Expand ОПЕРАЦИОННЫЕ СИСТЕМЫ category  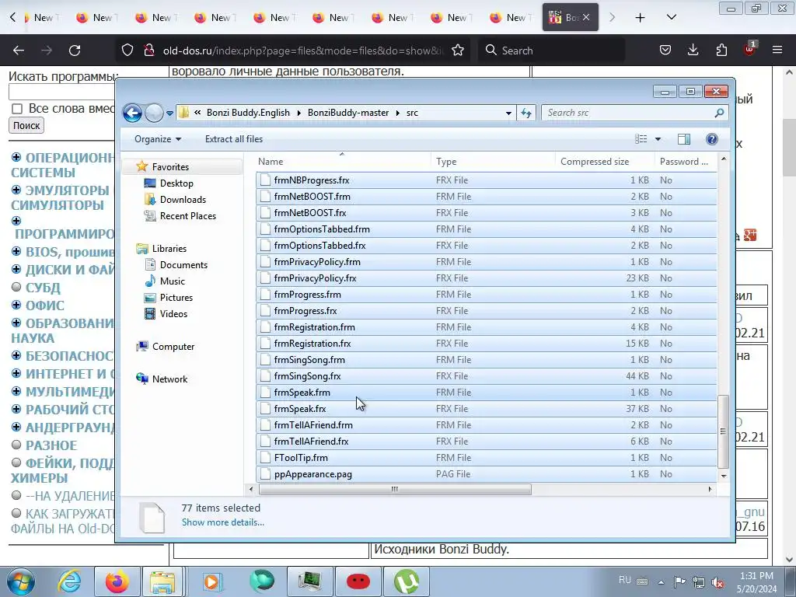click(x=16, y=157)
